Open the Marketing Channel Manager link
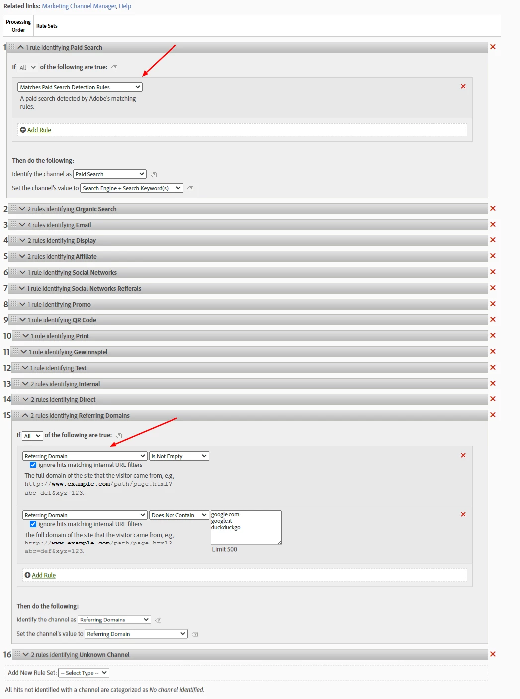520x699 pixels. (79, 6)
